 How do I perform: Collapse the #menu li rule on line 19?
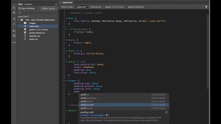(x=67, y=51)
